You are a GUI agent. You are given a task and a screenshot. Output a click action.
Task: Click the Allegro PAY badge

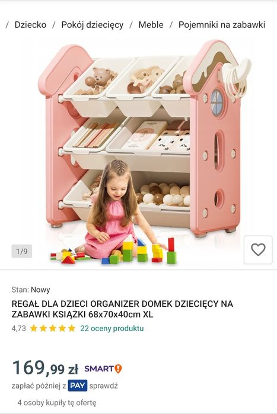(78, 386)
